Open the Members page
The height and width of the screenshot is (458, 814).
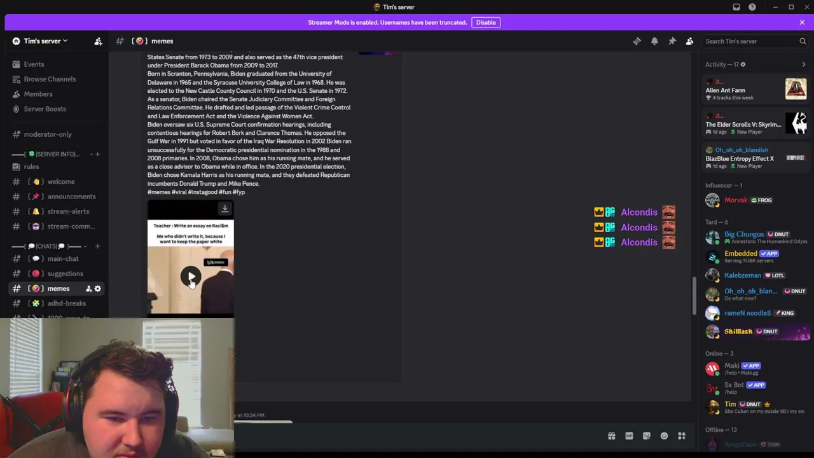[x=38, y=94]
